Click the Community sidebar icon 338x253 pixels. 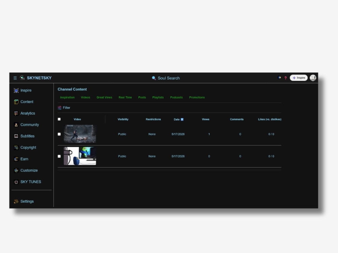[x=16, y=125]
